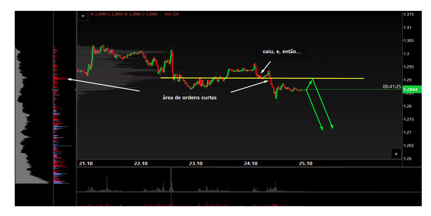Click the 1.27 price axis label
Image resolution: width=431 pixels, height=216 pixels.
(408, 132)
